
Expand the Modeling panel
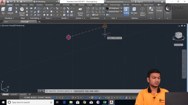tap(9, 18)
